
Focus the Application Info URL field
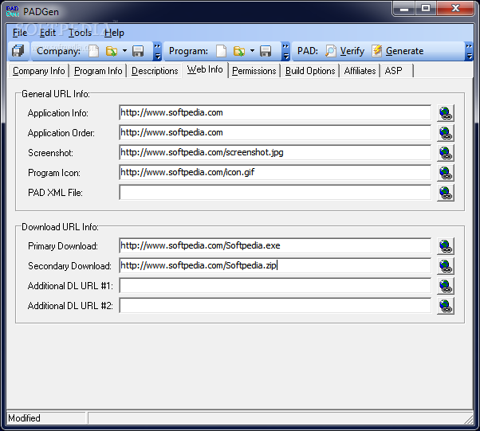click(x=275, y=112)
